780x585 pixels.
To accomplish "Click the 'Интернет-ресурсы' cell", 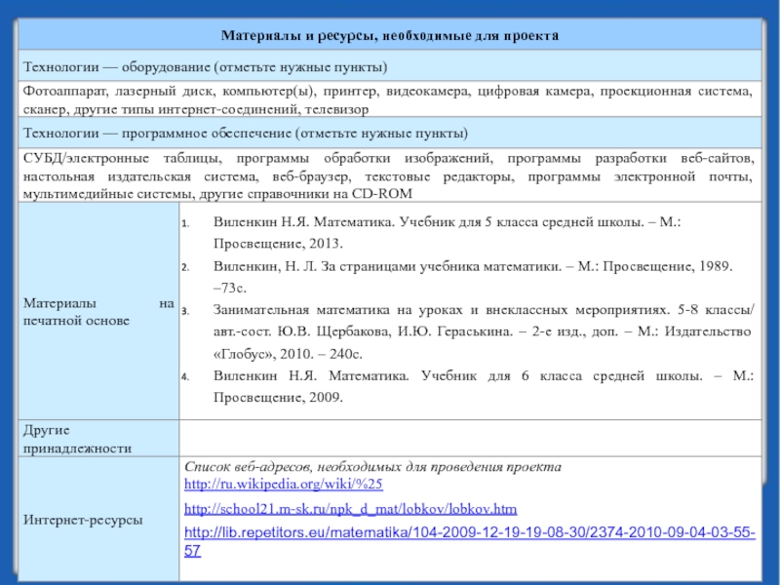I will coord(98,520).
